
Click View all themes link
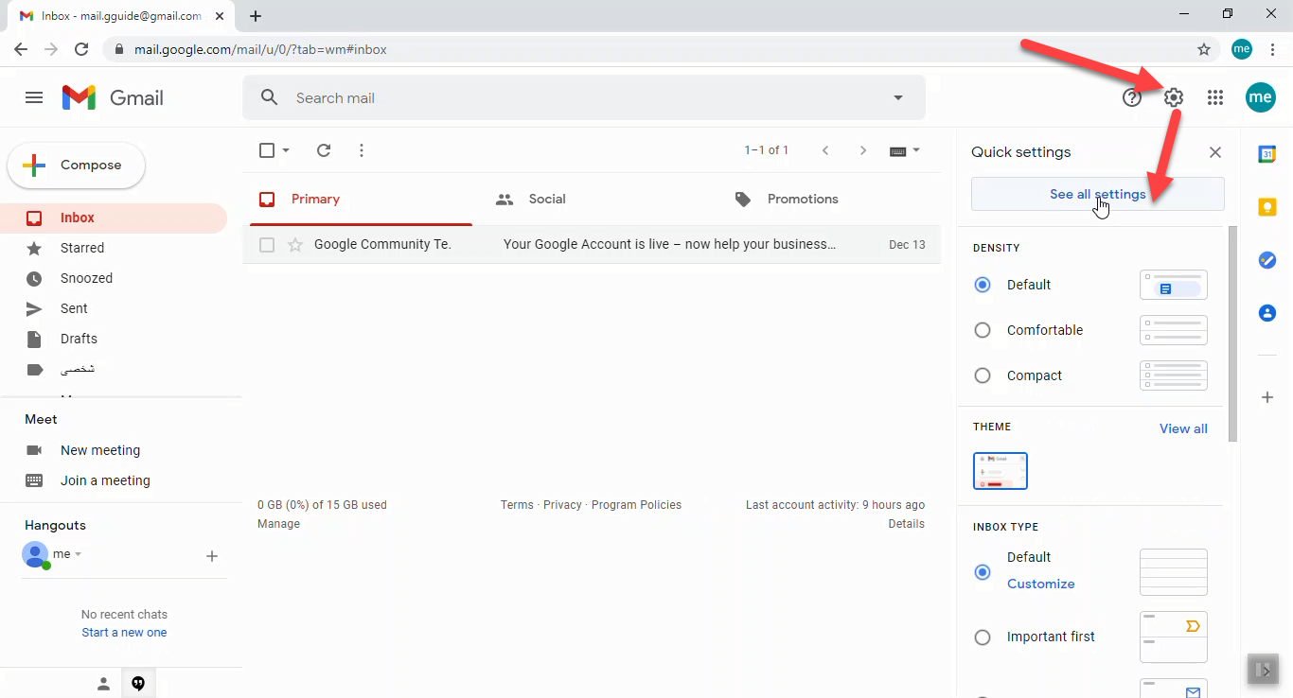coord(1183,428)
